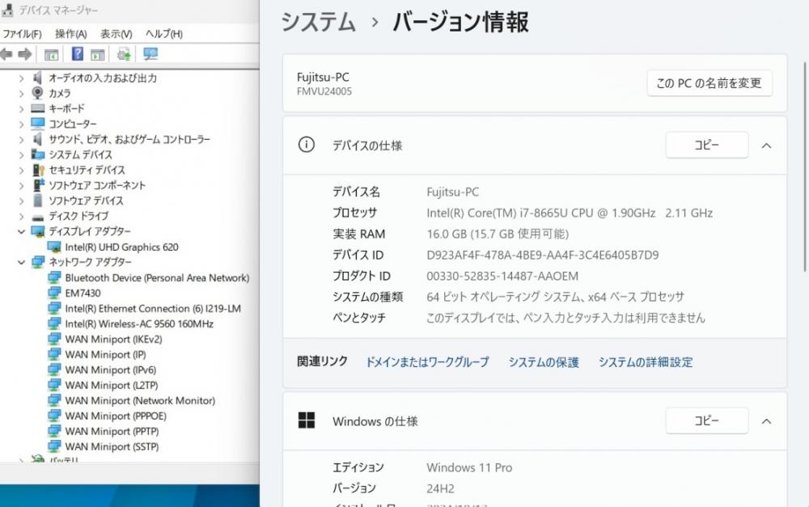Collapse the Windows の仕様 section chevron

pyautogui.click(x=767, y=421)
